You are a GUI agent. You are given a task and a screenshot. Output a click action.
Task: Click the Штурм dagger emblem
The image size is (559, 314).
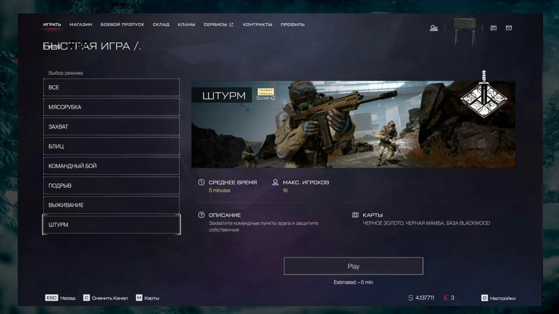click(484, 95)
